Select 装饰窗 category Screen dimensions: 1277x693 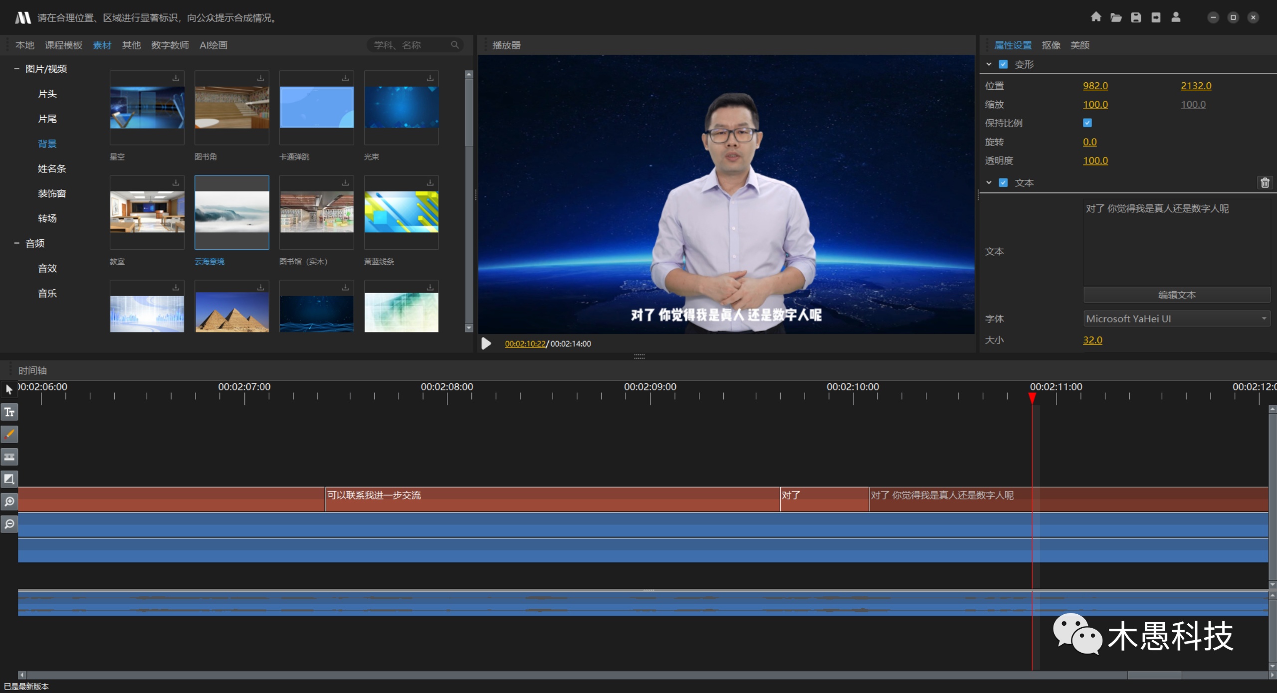[52, 193]
